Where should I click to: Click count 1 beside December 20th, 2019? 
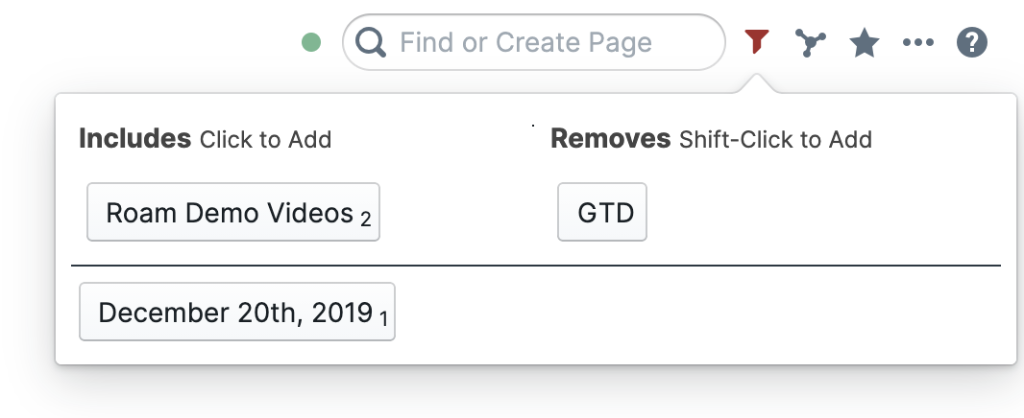tap(384, 319)
